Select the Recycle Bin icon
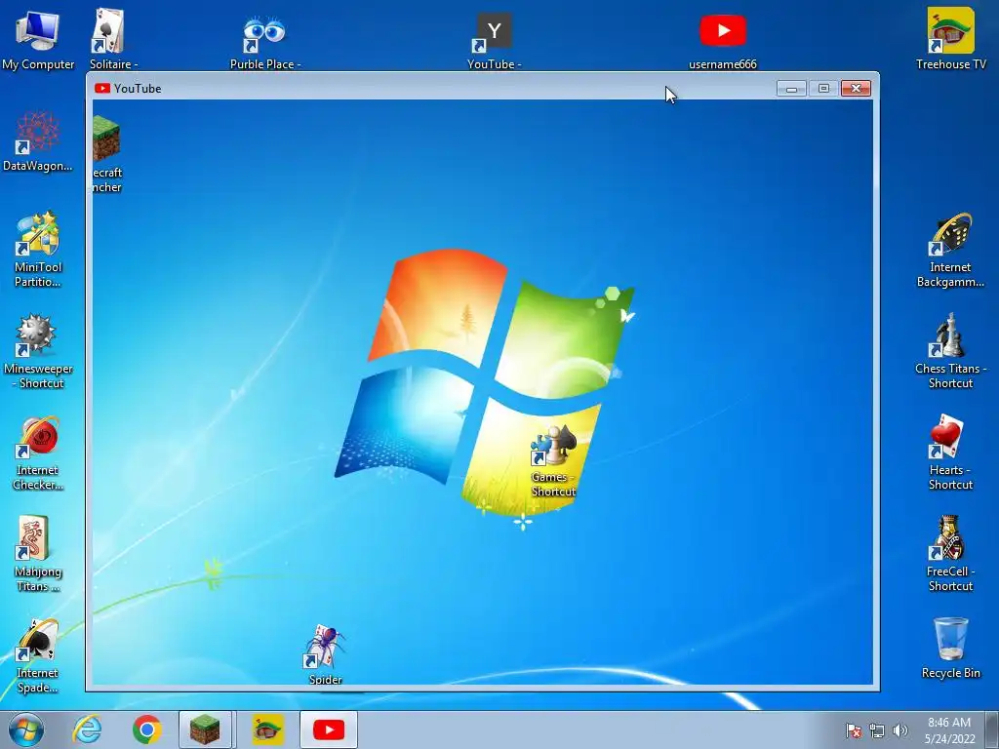 [x=950, y=648]
